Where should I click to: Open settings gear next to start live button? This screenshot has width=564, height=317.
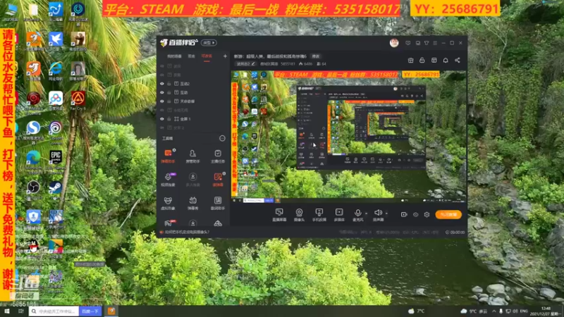click(427, 215)
